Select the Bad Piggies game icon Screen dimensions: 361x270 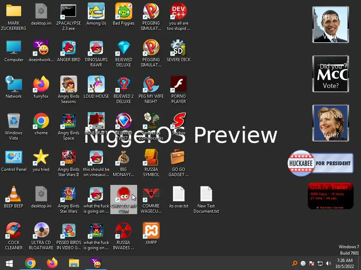coord(124,11)
